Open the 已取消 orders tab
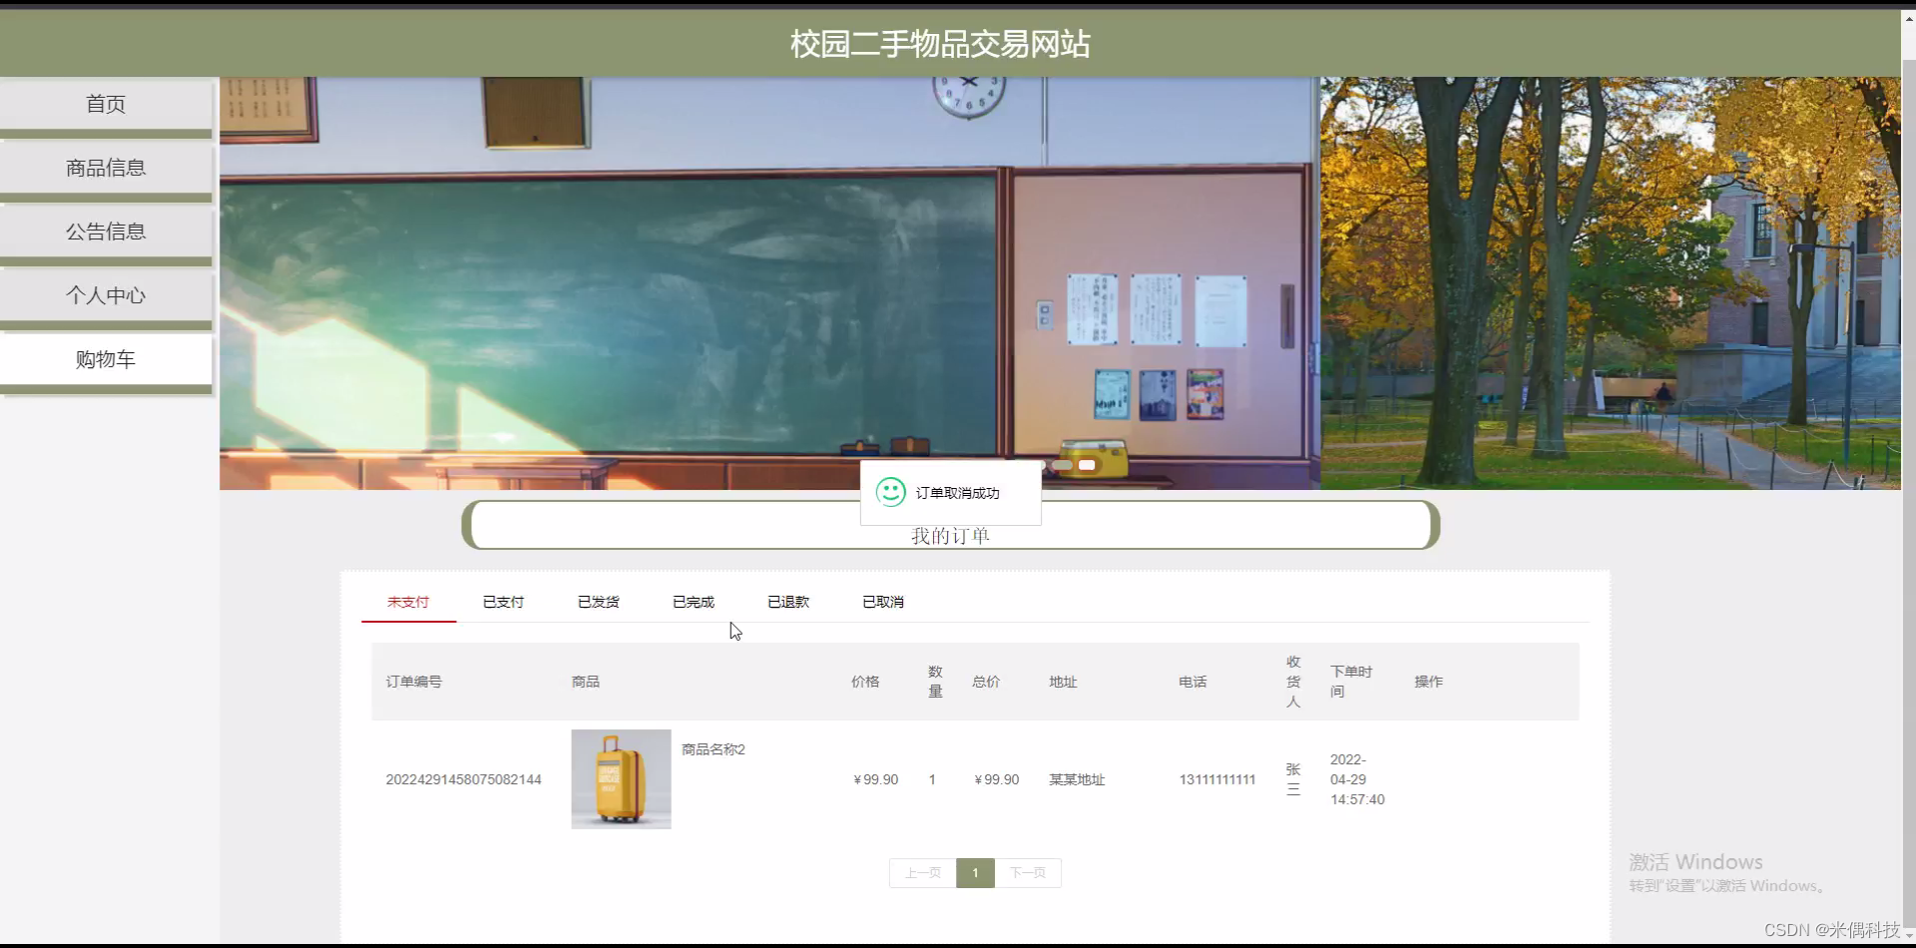This screenshot has height=948, width=1916. pyautogui.click(x=882, y=602)
